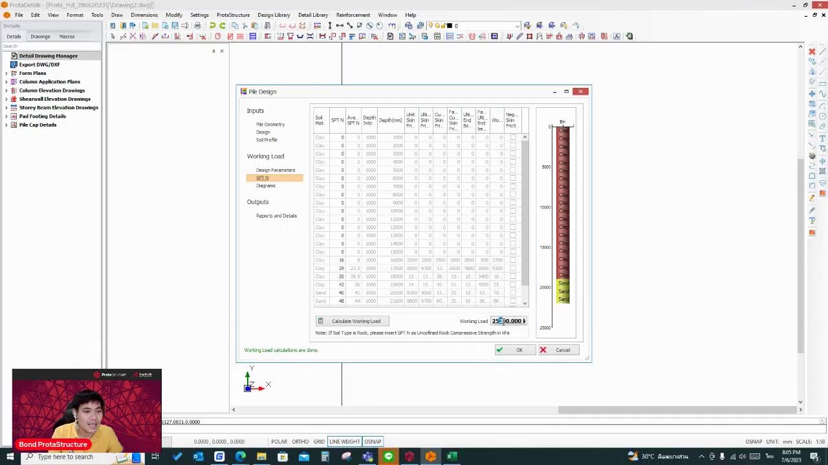Screen dimensions: 828x465
Task: Toggle POLAR mode in the status bar
Action: pyautogui.click(x=279, y=442)
